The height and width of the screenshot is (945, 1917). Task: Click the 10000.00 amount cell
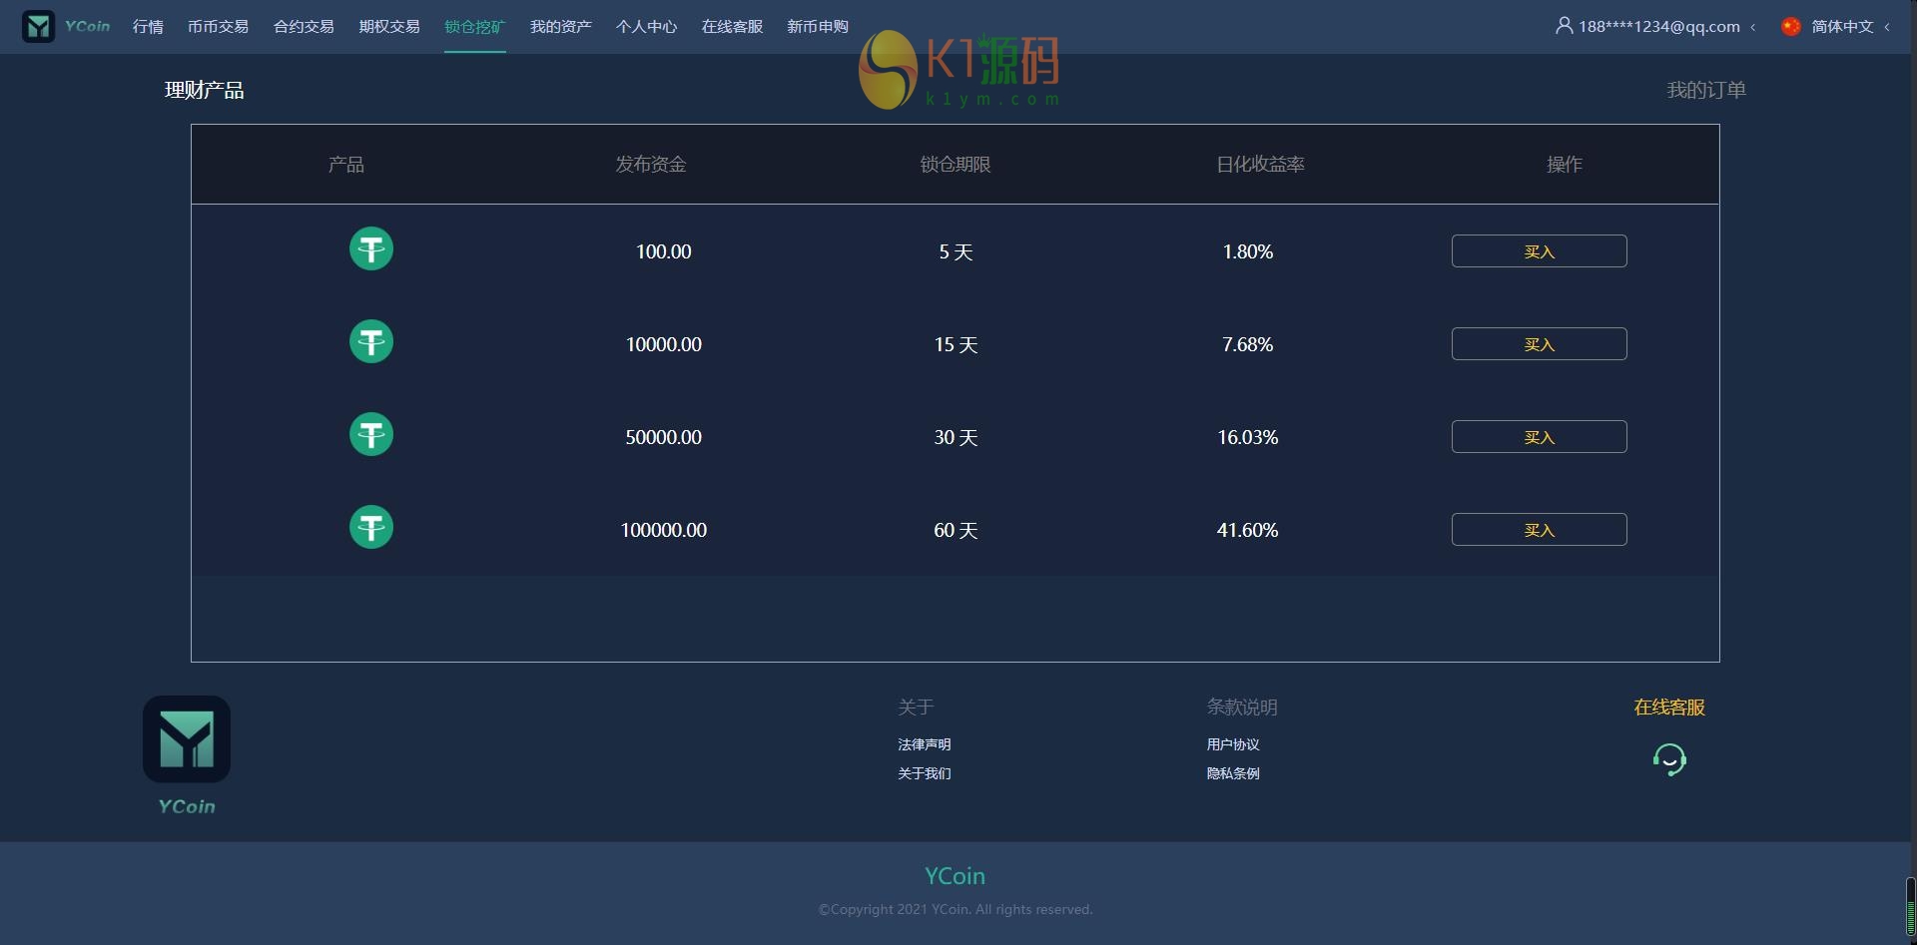664,344
